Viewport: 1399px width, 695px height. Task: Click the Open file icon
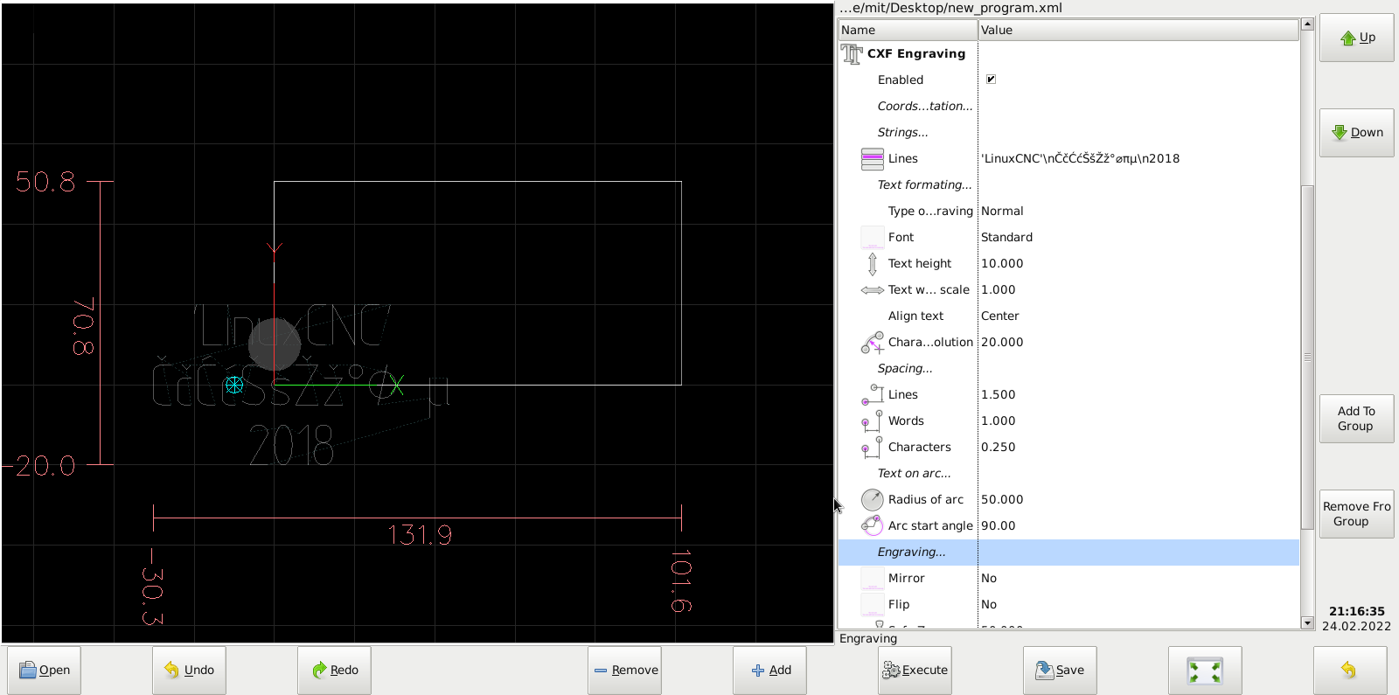point(28,670)
